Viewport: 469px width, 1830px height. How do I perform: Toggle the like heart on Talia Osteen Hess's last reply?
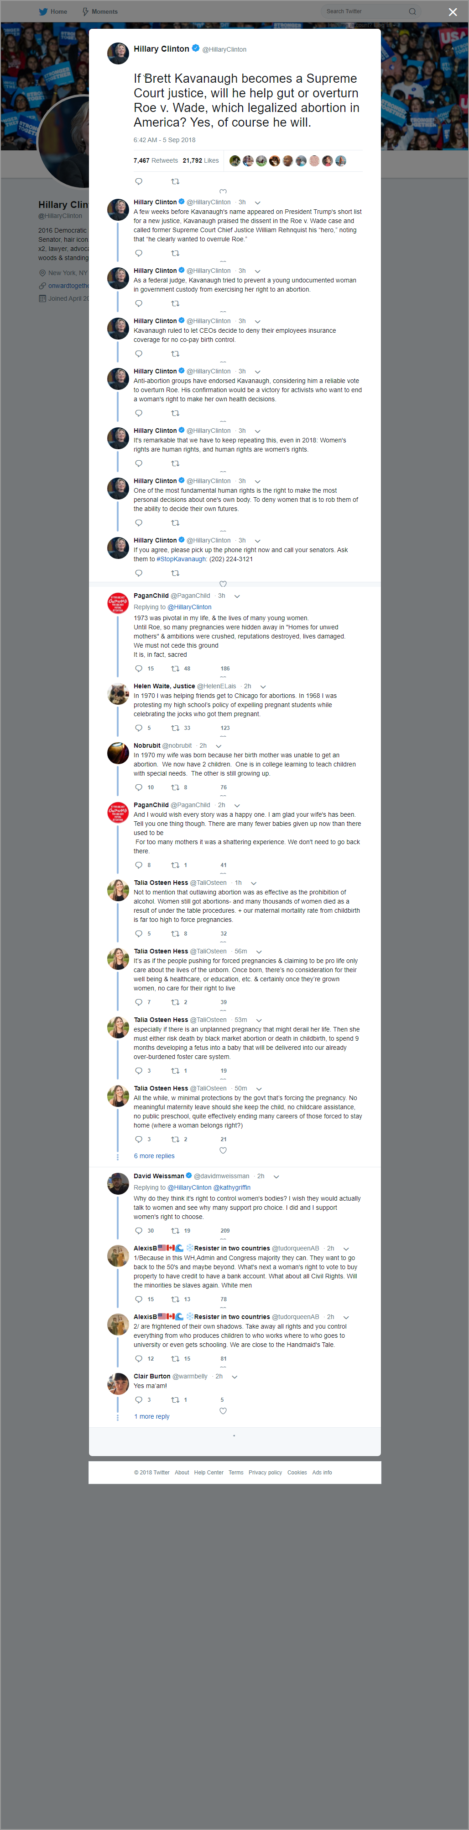coord(223,1150)
